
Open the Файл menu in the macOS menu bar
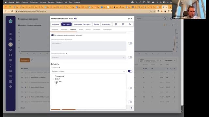click(18, 2)
